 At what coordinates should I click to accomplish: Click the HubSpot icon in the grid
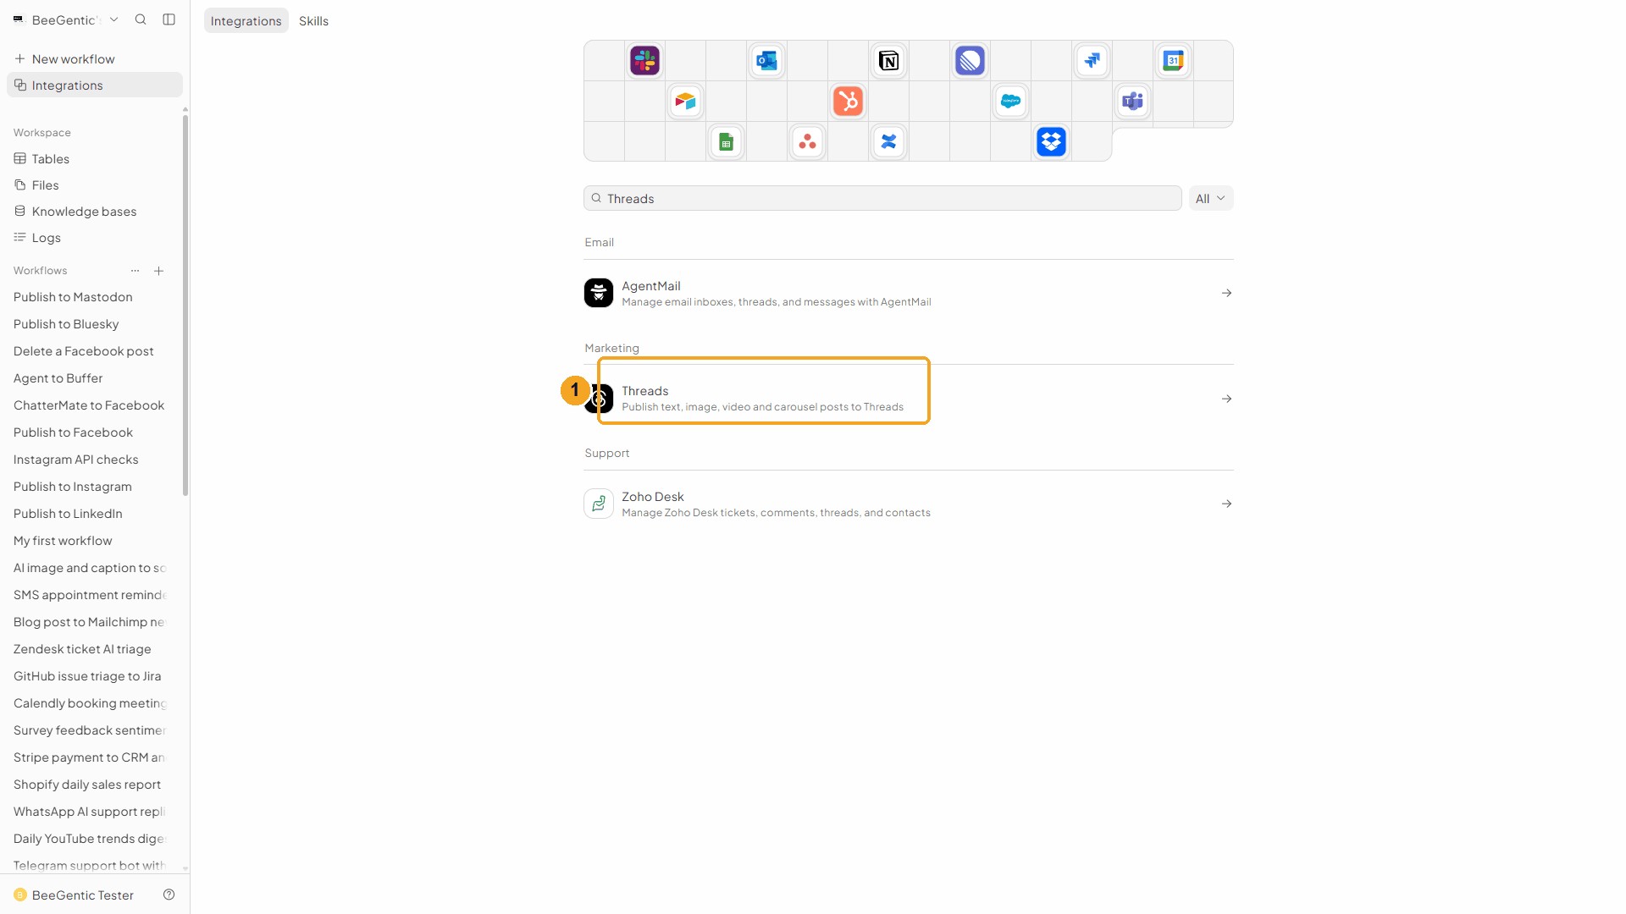click(x=848, y=102)
